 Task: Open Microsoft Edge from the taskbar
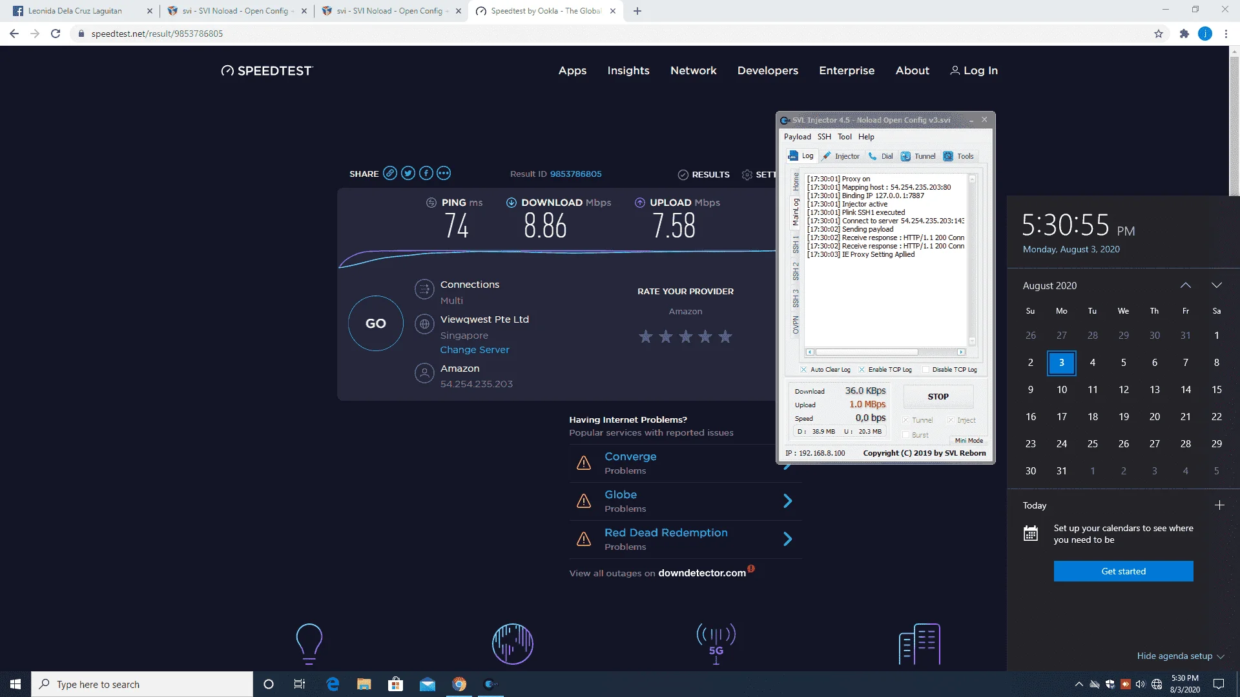tap(333, 684)
